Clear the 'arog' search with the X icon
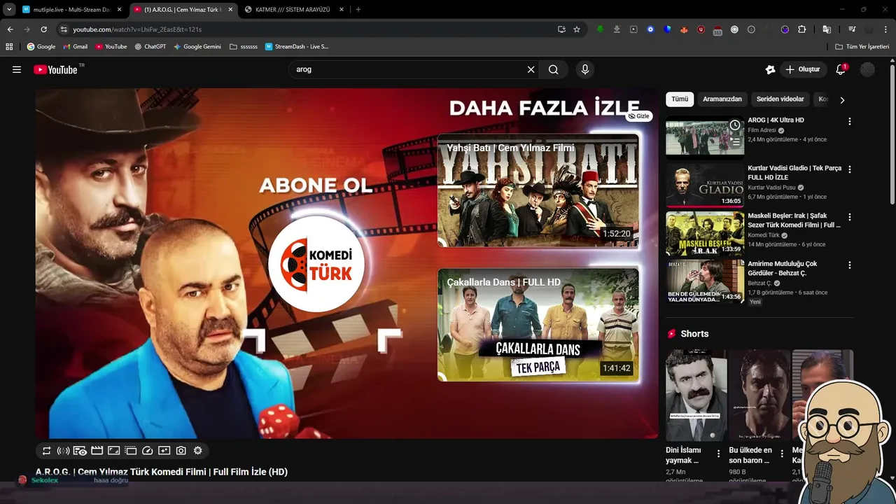The image size is (896, 504). coord(531,69)
